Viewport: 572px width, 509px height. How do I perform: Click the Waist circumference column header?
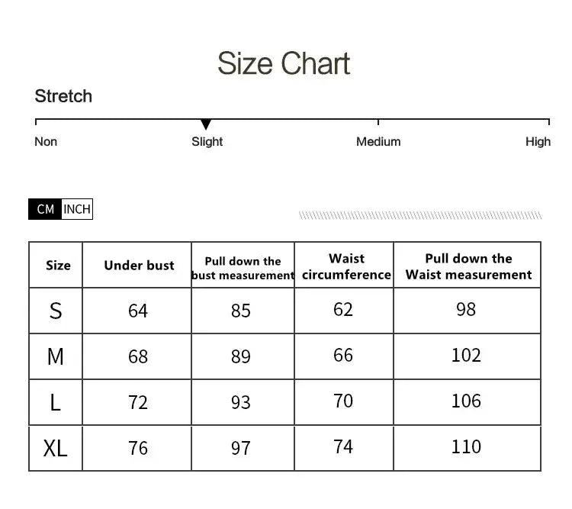(x=346, y=267)
